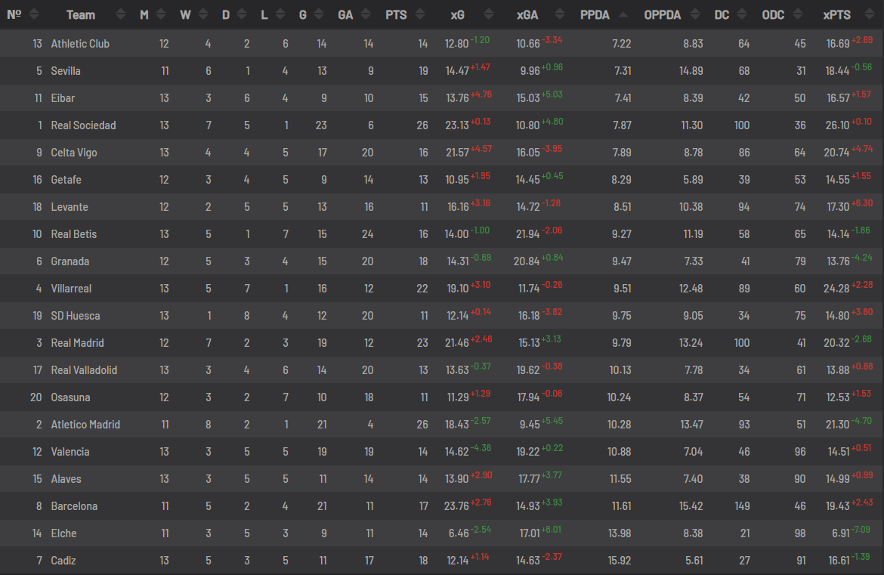Sort by xPTS using header arrows
Image resolution: width=884 pixels, height=575 pixels.
tap(870, 14)
